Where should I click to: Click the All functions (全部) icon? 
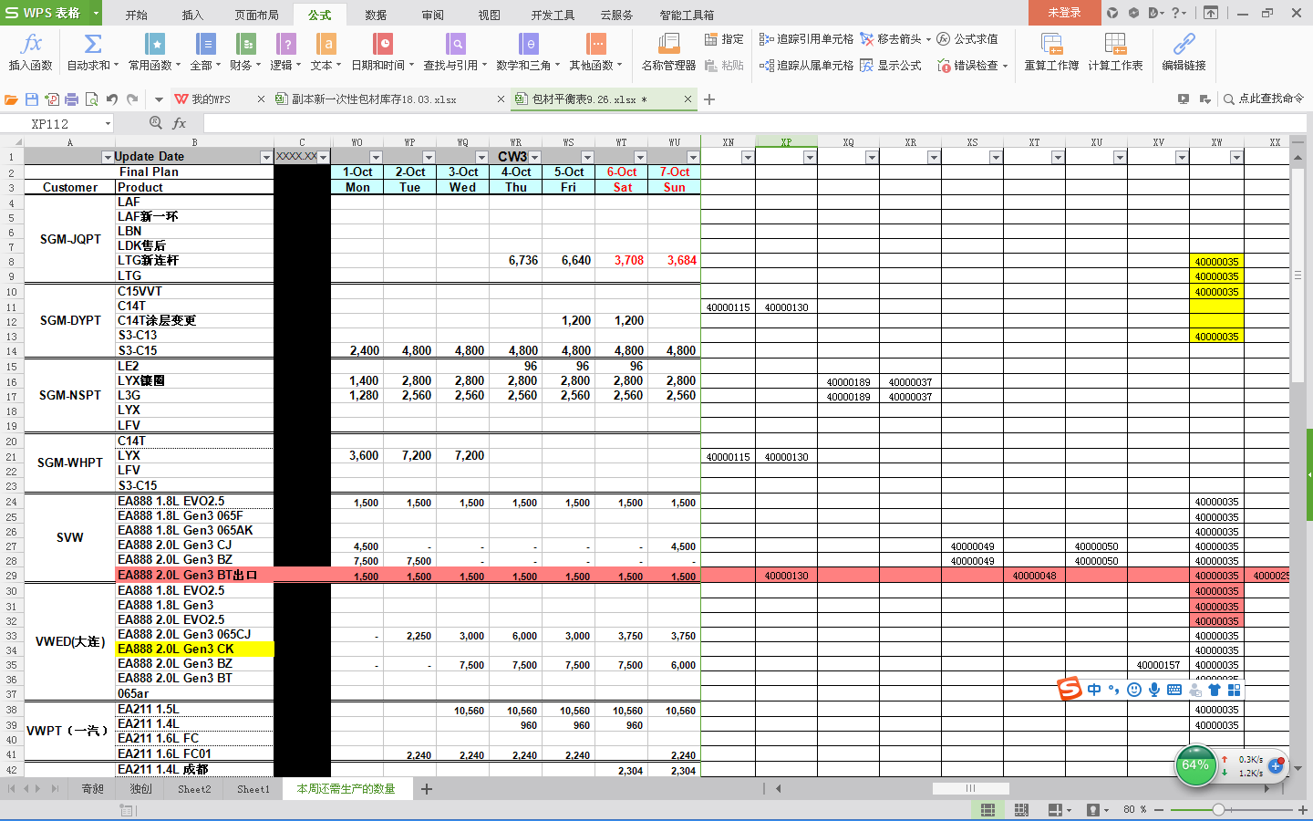(x=206, y=44)
